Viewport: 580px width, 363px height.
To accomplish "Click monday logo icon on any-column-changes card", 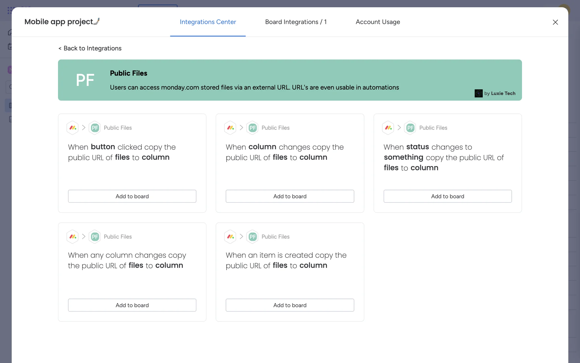I will tap(73, 237).
